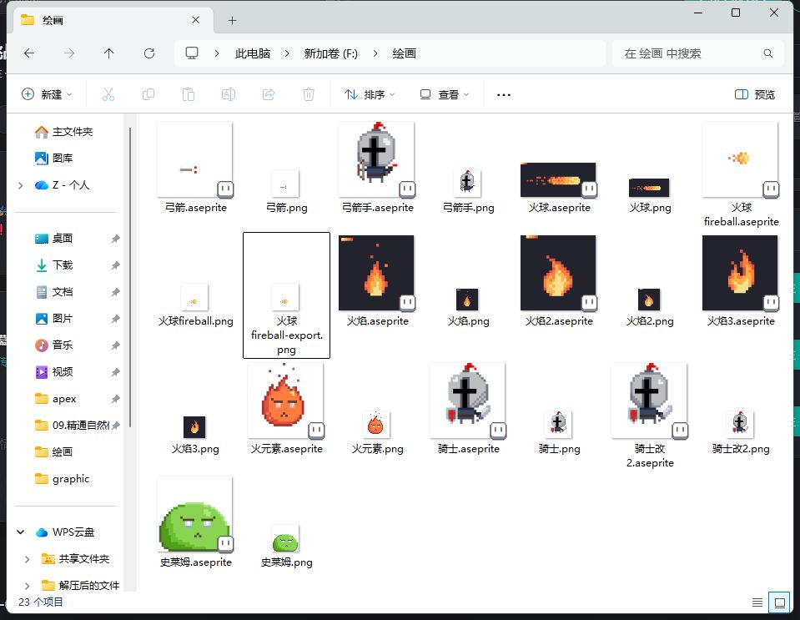The height and width of the screenshot is (620, 800).
Task: Switch to details list view icon
Action: [757, 602]
